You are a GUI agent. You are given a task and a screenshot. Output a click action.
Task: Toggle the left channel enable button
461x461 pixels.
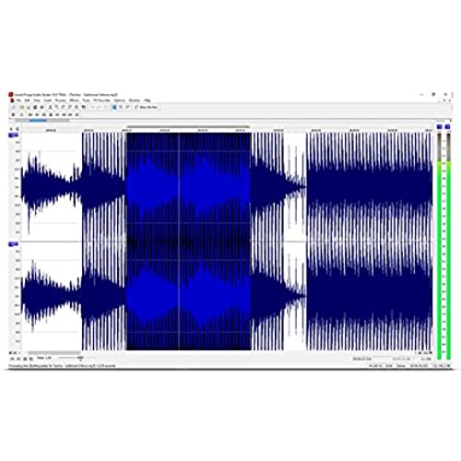coord(14,135)
